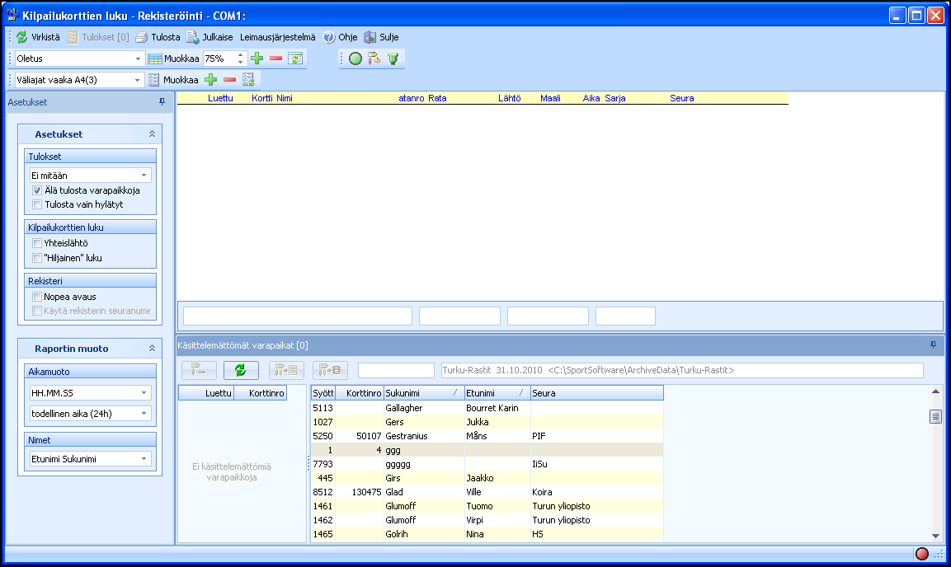The height and width of the screenshot is (567, 951).
Task: Click the report refresh icon after Väliajat minus
Action: click(x=248, y=79)
